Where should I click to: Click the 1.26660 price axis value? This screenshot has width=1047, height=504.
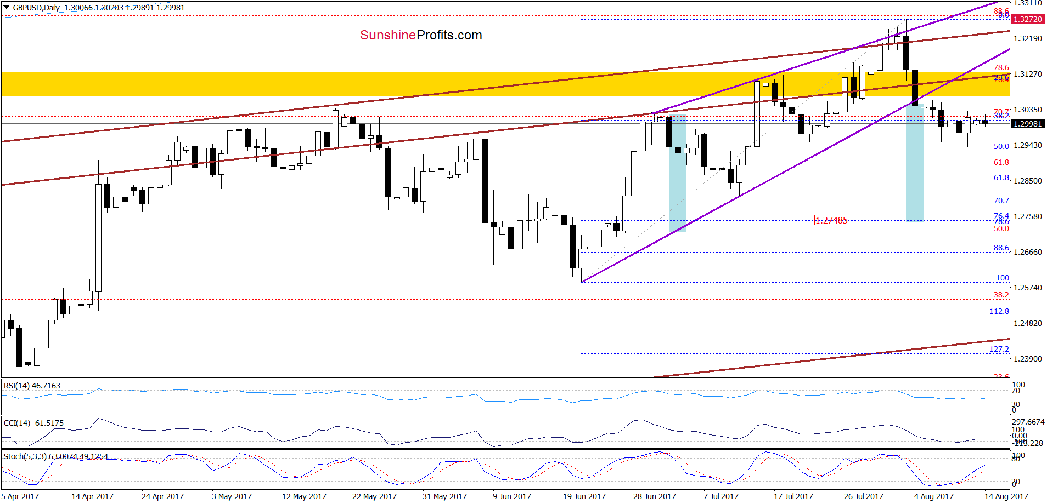pos(1028,252)
